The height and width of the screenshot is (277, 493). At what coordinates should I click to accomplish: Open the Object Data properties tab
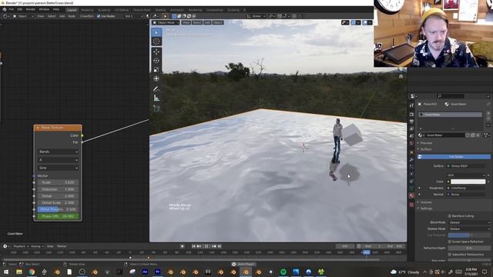tap(411, 188)
